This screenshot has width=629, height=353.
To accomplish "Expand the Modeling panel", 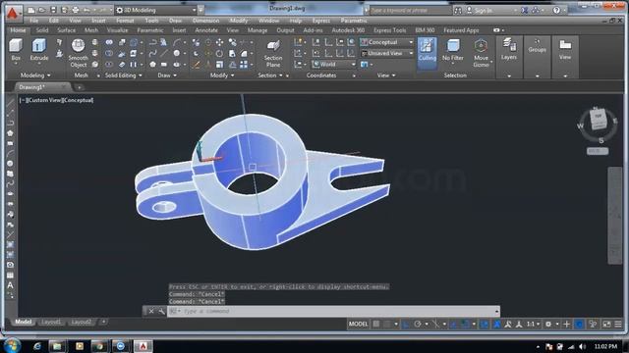I will (x=35, y=76).
